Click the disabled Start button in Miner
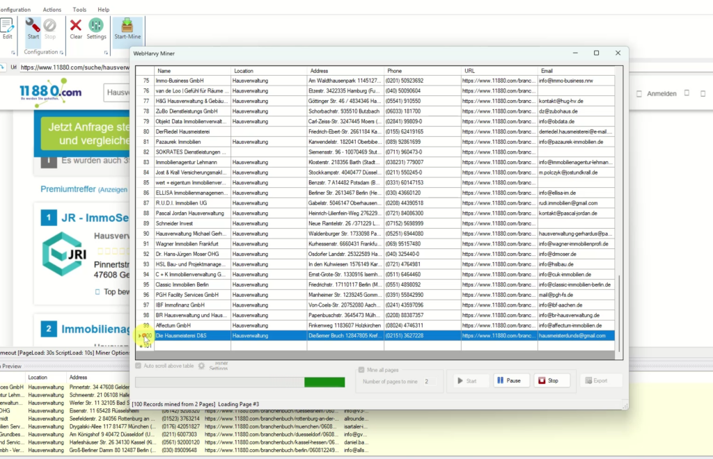This screenshot has width=713, height=459. pyautogui.click(x=470, y=380)
